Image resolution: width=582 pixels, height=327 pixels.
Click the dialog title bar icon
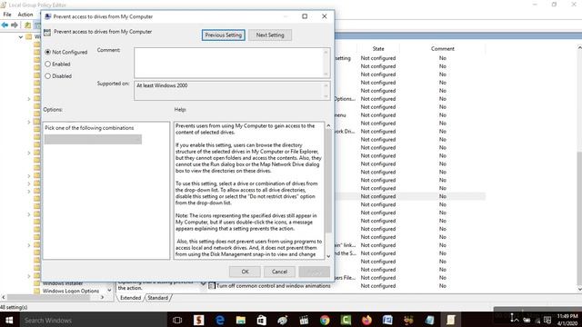48,16
